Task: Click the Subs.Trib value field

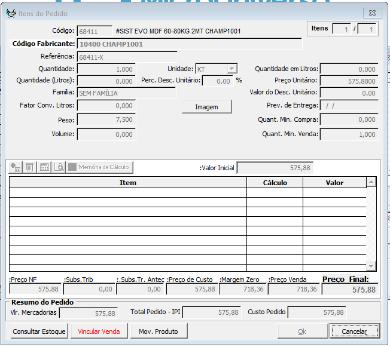Action: point(89,289)
